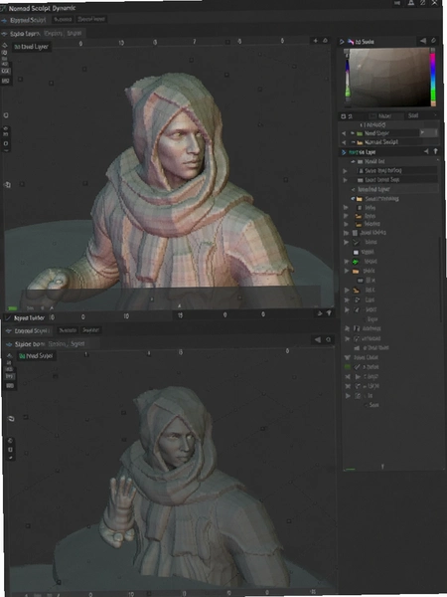Viewport: 447px width, 597px height.
Task: Click the grid icon in the outliner list
Action: click(355, 233)
